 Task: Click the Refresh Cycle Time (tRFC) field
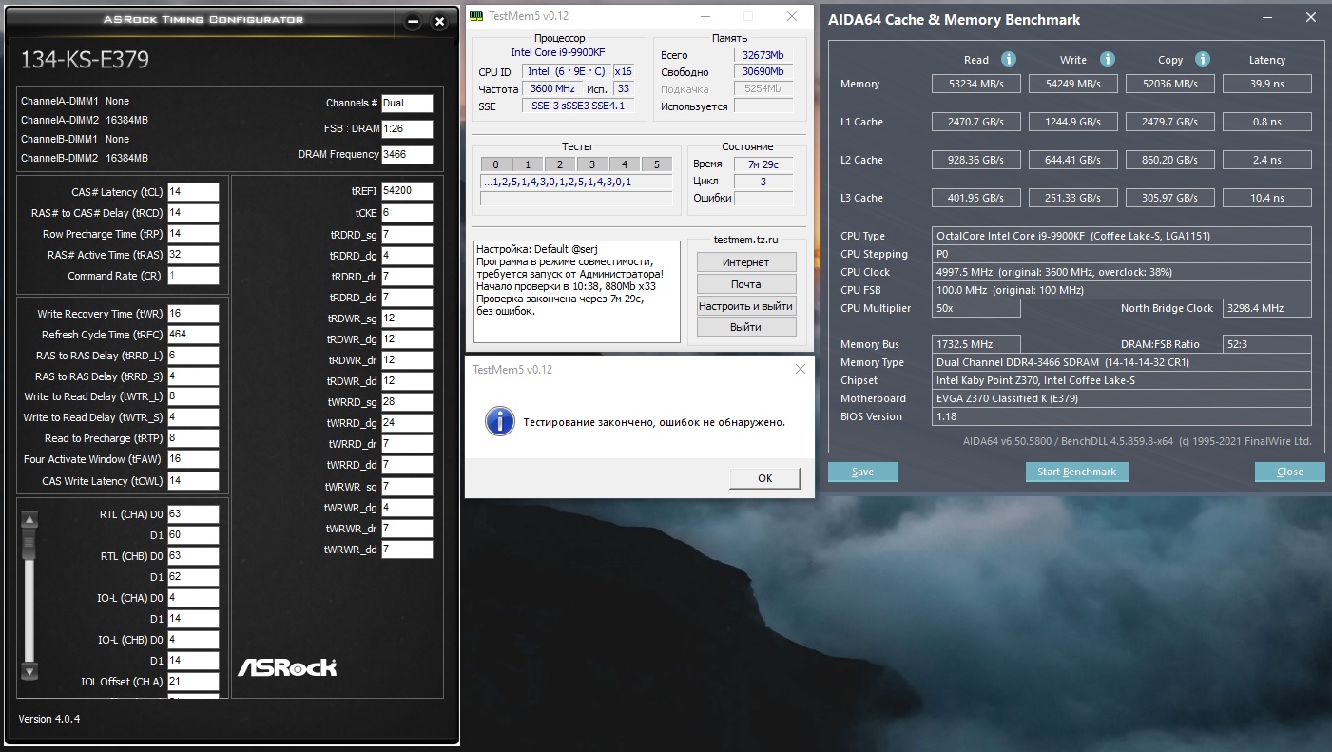click(x=193, y=335)
